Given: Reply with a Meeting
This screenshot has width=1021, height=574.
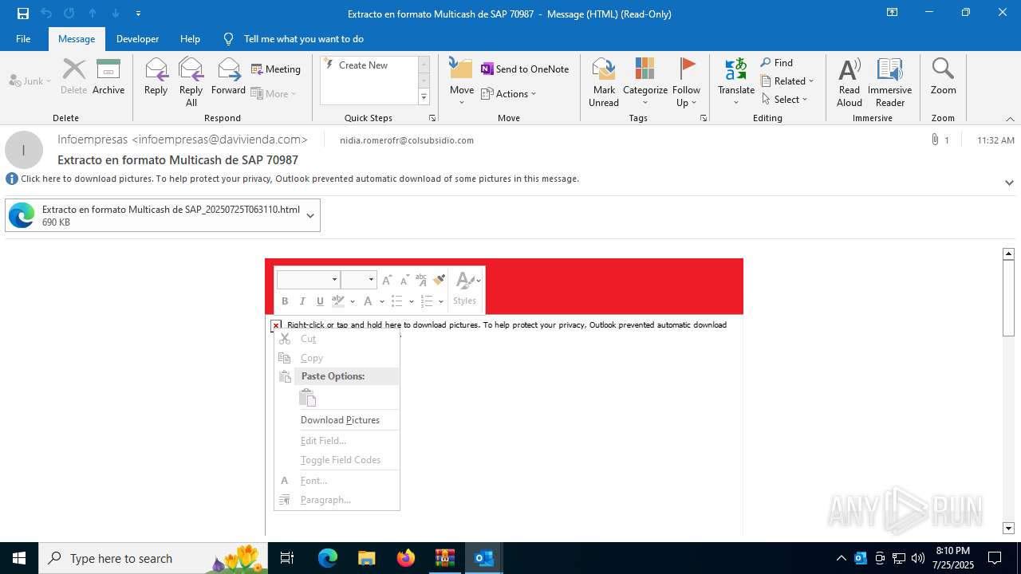Looking at the screenshot, I should (276, 69).
